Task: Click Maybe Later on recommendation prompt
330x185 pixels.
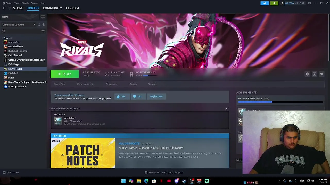Action: point(156,96)
